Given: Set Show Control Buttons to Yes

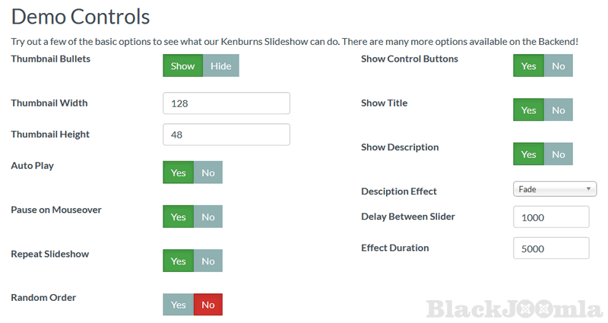Looking at the screenshot, I should [x=529, y=66].
